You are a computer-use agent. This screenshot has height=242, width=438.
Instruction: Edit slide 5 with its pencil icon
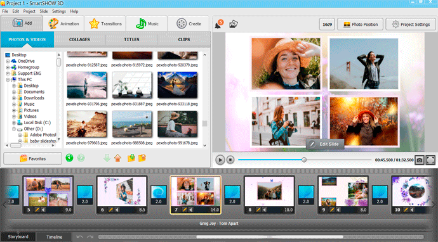point(37,210)
